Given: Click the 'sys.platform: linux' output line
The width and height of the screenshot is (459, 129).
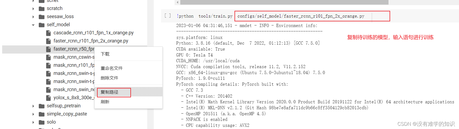Looking at the screenshot, I should (x=199, y=38).
